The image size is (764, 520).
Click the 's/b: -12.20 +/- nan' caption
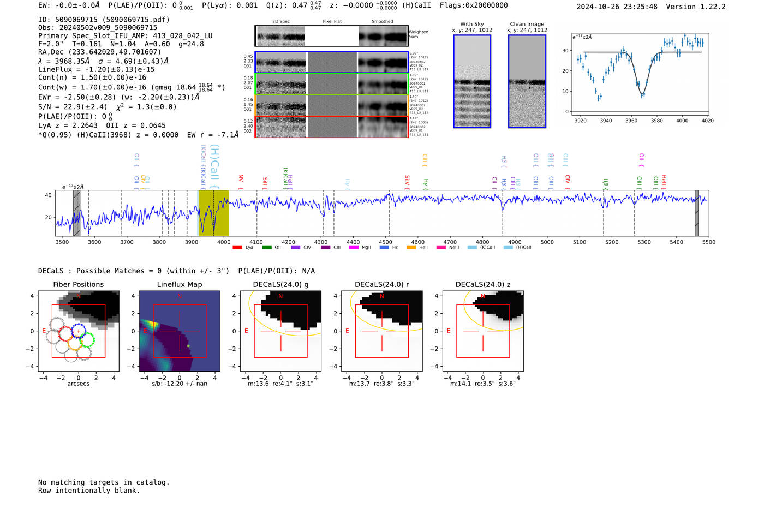coord(180,384)
